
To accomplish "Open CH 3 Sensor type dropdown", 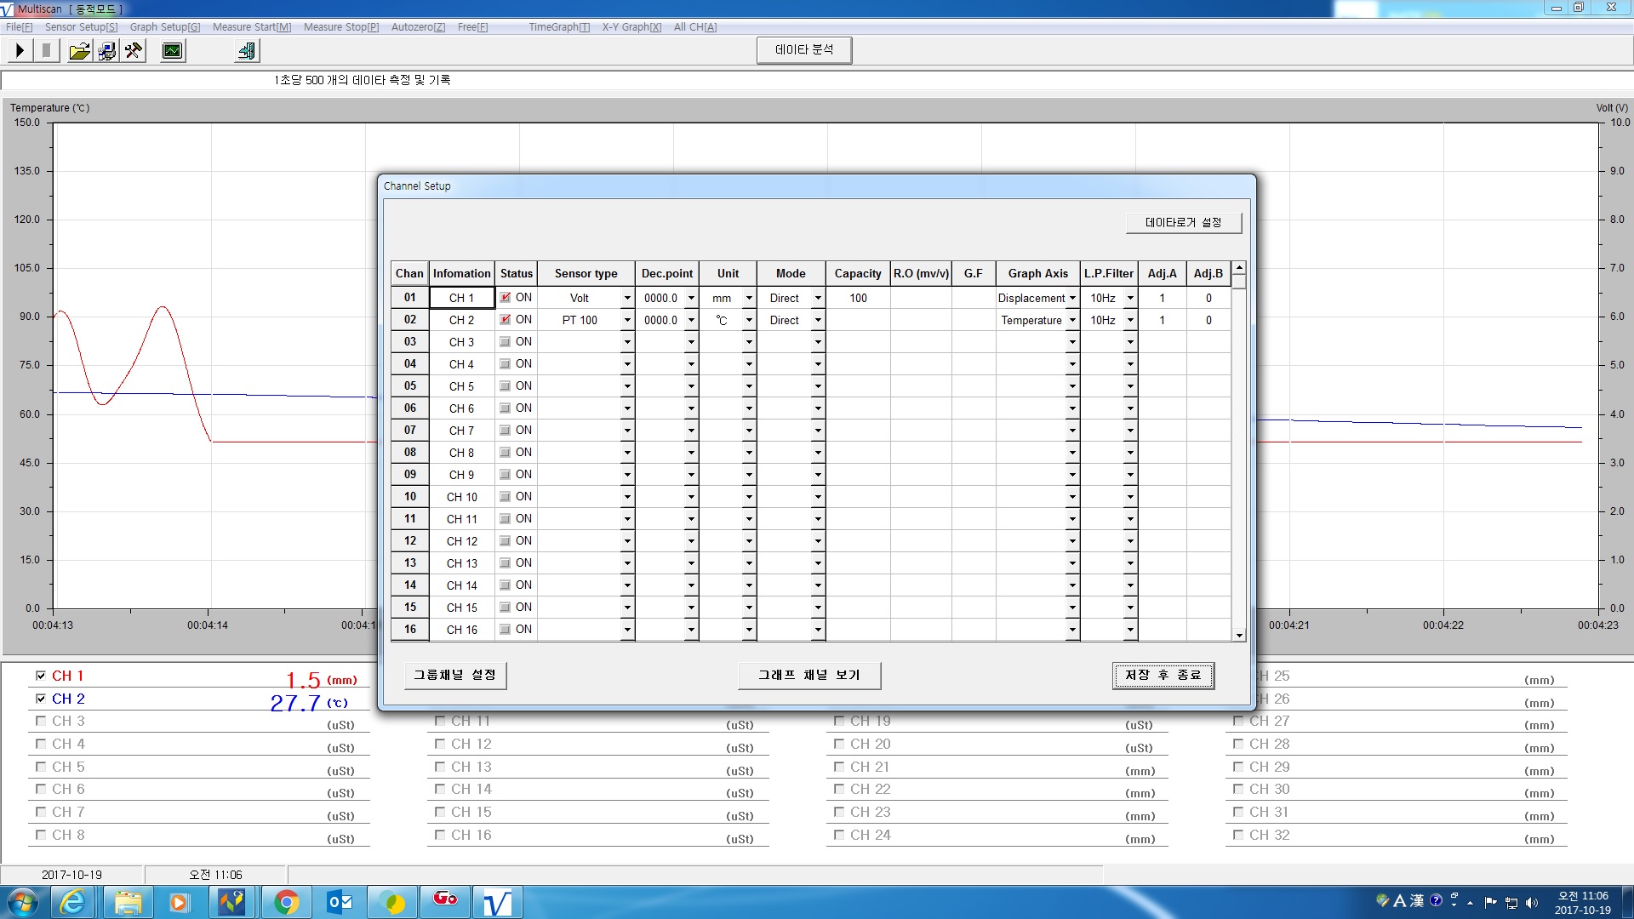I will click(x=627, y=342).
